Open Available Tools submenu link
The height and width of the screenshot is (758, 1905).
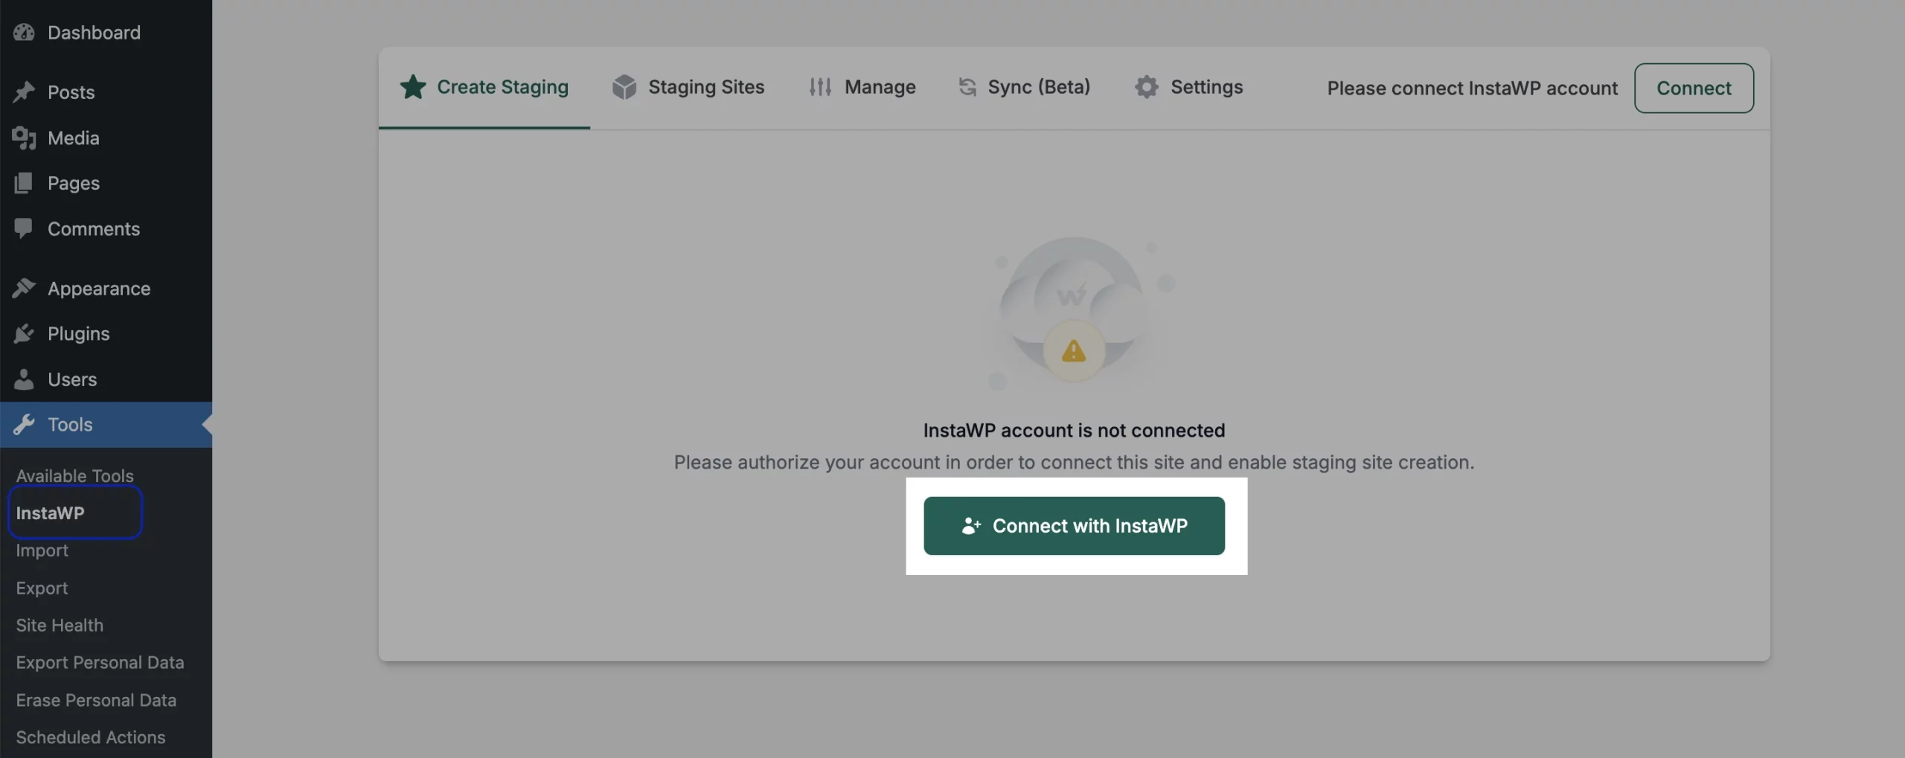[x=74, y=475]
